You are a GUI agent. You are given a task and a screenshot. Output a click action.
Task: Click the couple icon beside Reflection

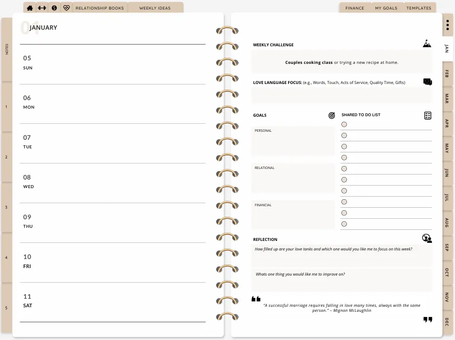(427, 238)
